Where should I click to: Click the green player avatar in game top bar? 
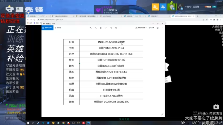172,7
